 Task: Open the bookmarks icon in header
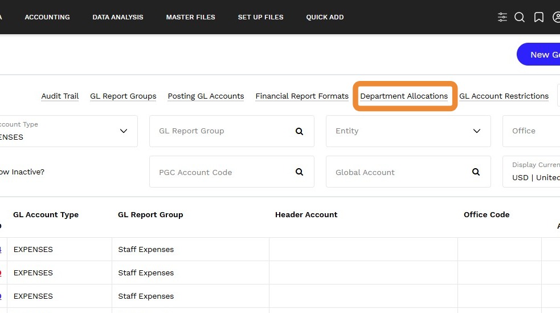(538, 17)
